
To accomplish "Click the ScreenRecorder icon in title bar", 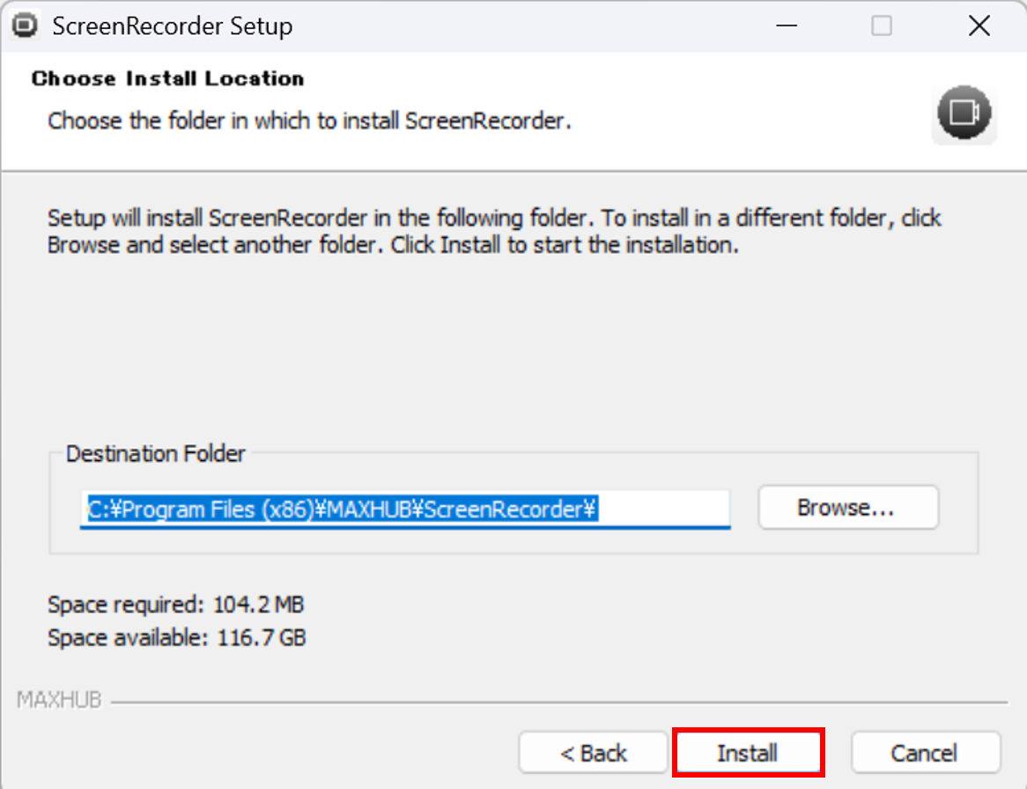I will point(25,26).
